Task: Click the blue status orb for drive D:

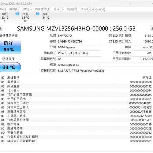Action: [17, 14]
